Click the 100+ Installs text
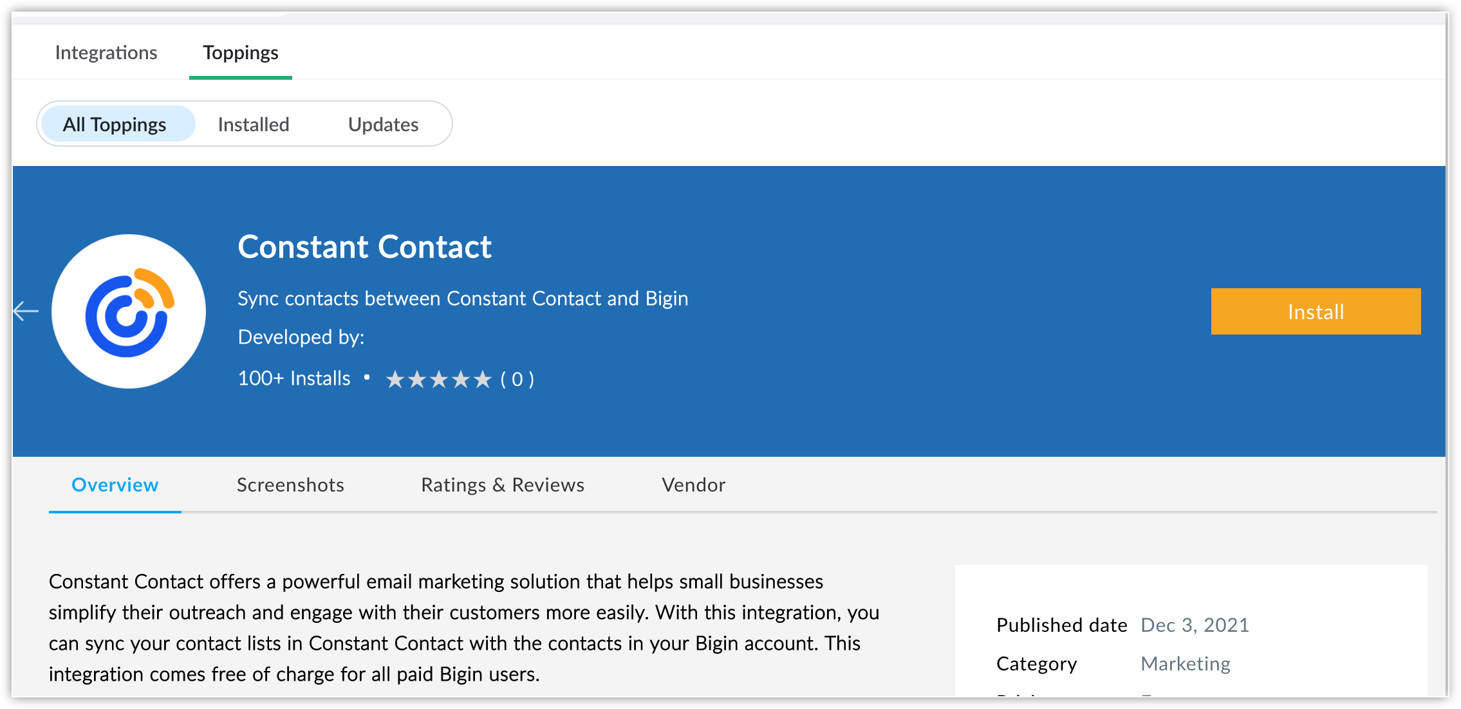Screen dimensions: 1461x709 coord(294,378)
